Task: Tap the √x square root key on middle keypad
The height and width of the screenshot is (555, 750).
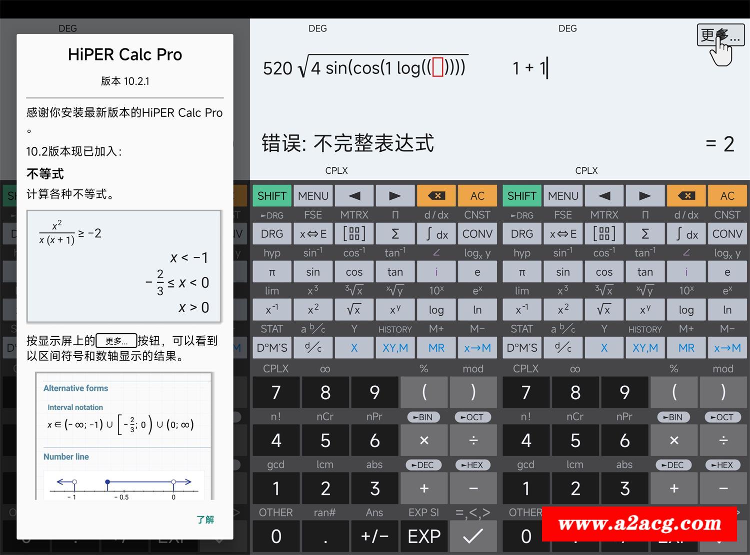Action: tap(354, 310)
